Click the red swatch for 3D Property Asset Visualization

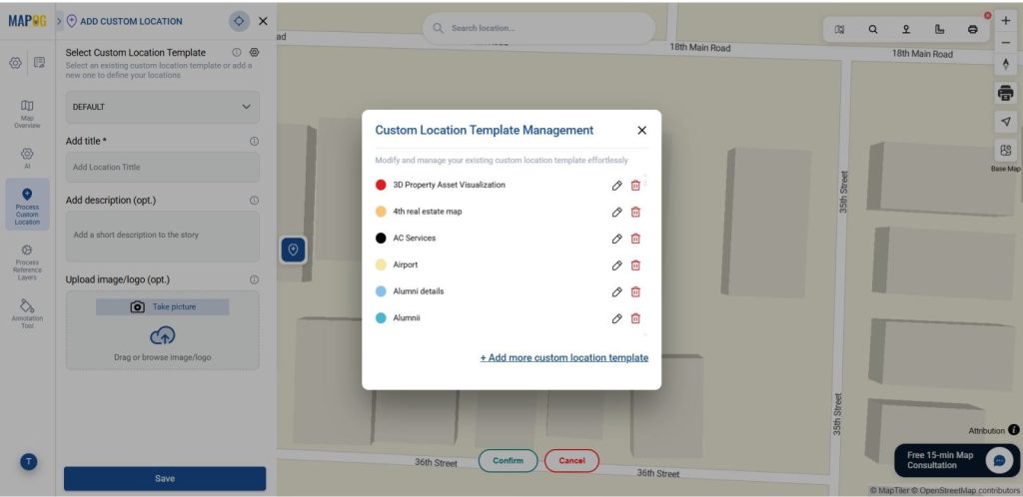(381, 185)
